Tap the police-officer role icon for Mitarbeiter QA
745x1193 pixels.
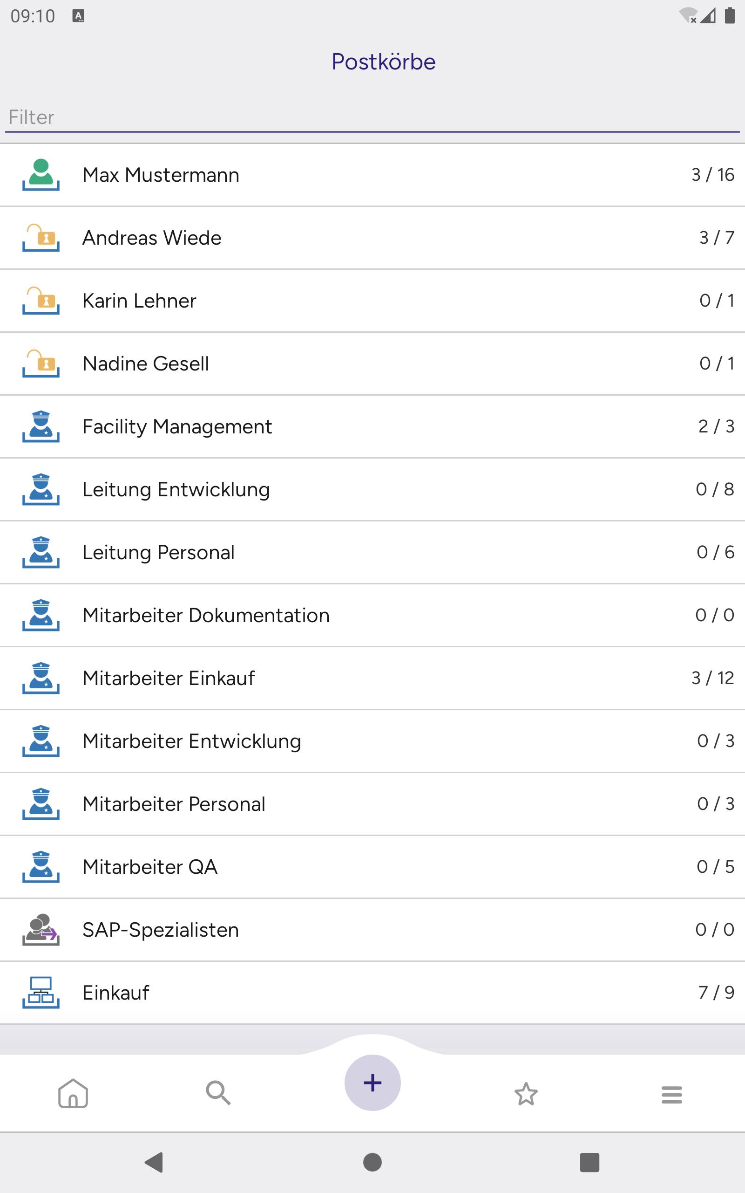pyautogui.click(x=41, y=867)
